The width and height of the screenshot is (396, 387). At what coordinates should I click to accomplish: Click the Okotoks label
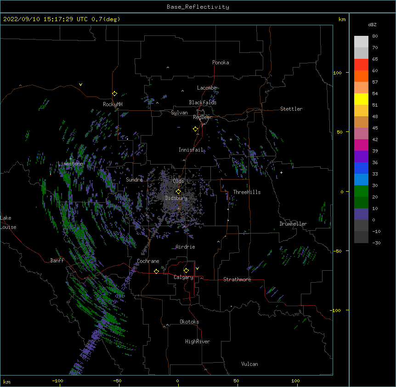click(189, 322)
